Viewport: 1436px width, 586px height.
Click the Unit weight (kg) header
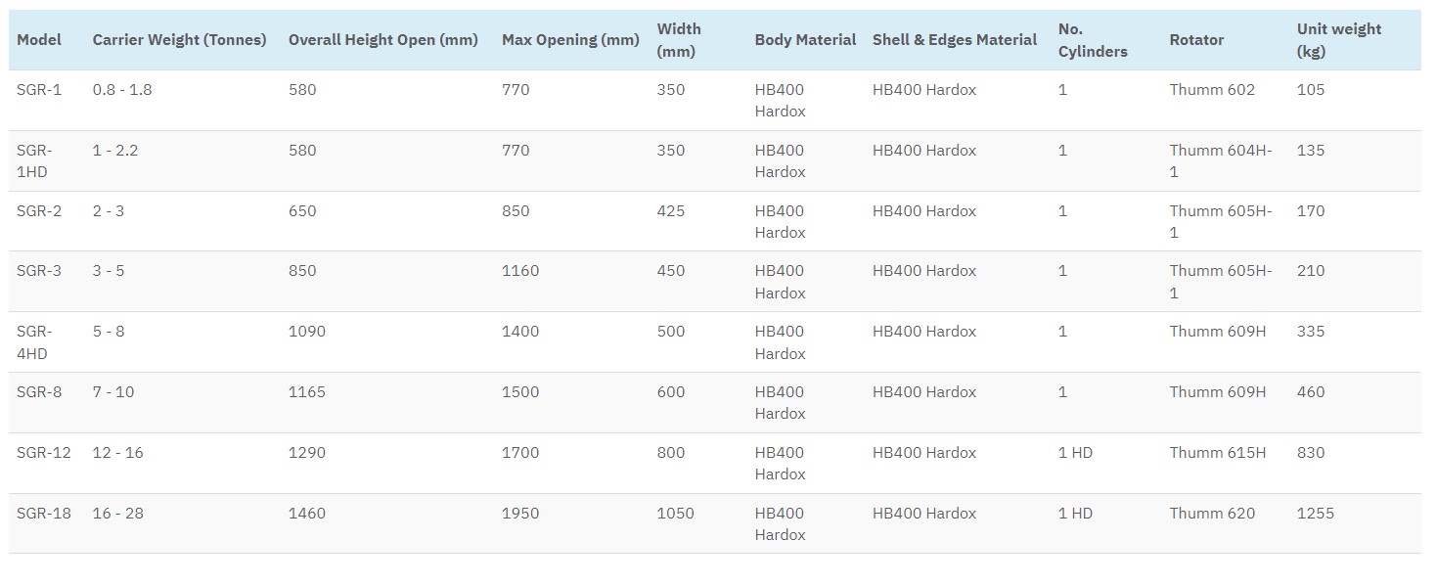(x=1339, y=40)
